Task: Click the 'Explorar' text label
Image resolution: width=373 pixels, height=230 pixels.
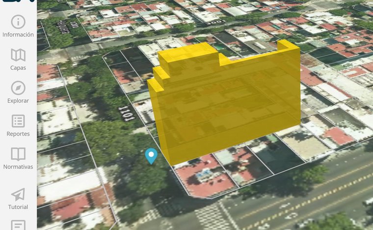Action: pyautogui.click(x=18, y=101)
